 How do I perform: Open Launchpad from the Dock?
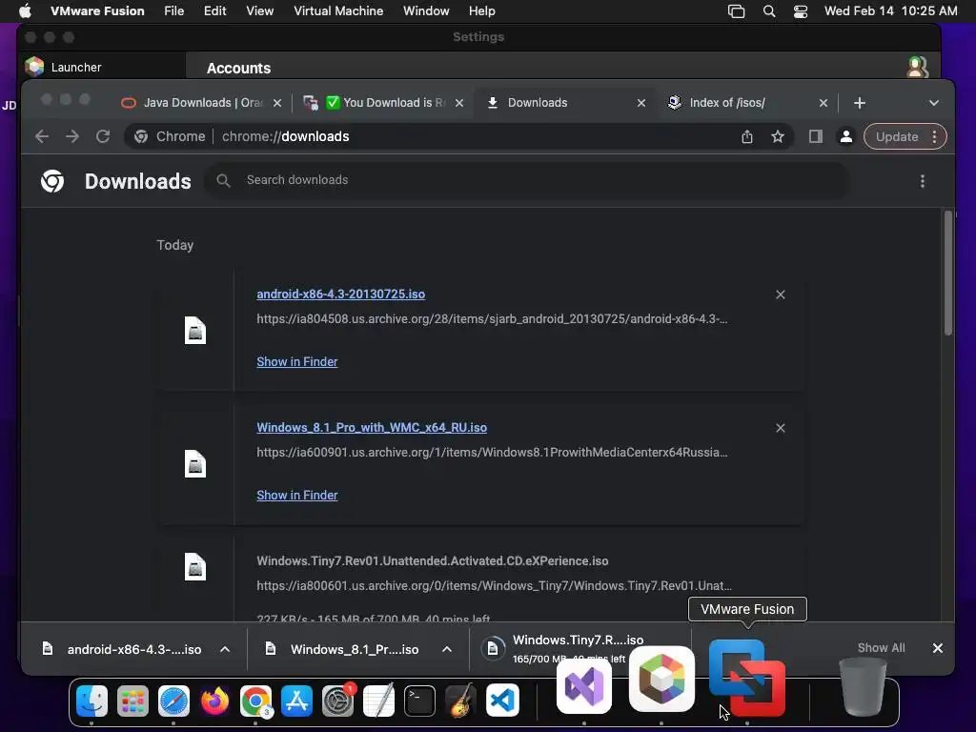(132, 701)
